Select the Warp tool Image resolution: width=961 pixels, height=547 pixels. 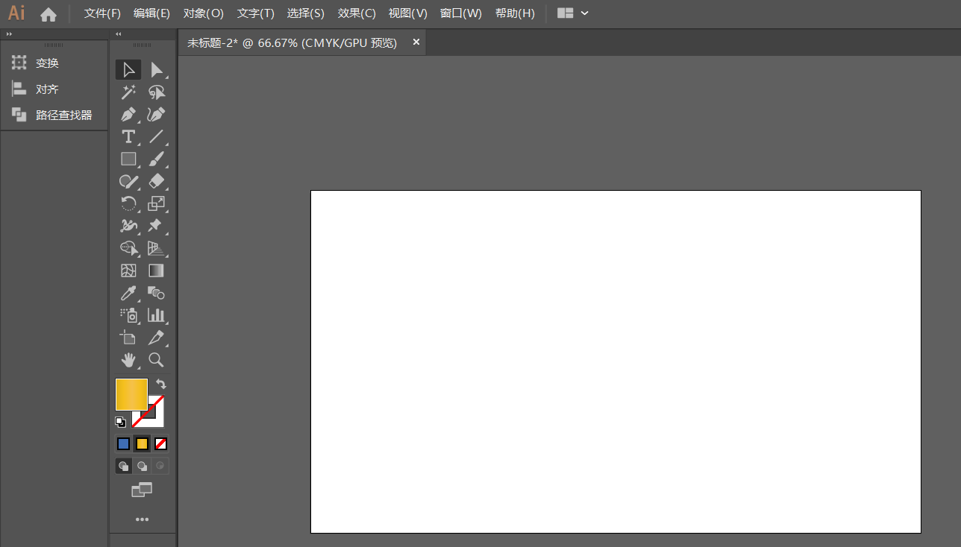coord(128,226)
